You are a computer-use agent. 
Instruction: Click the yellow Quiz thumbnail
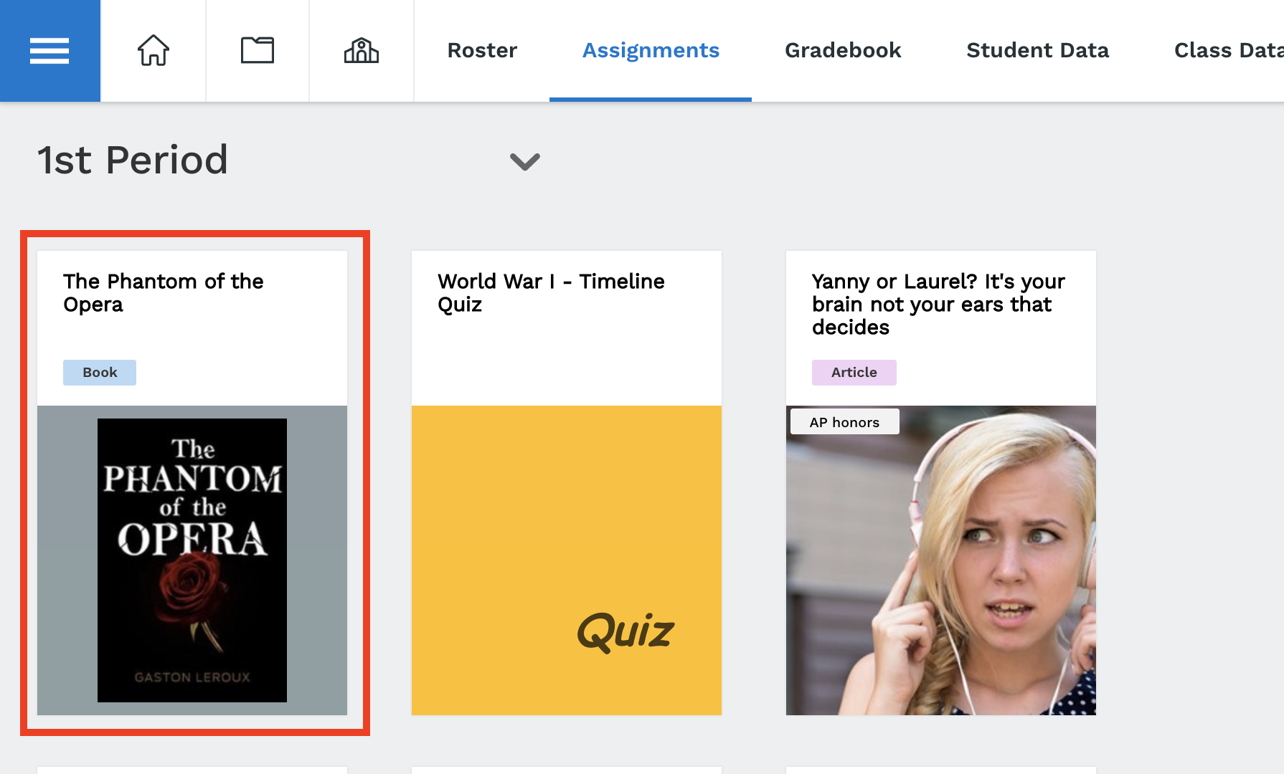(x=567, y=560)
